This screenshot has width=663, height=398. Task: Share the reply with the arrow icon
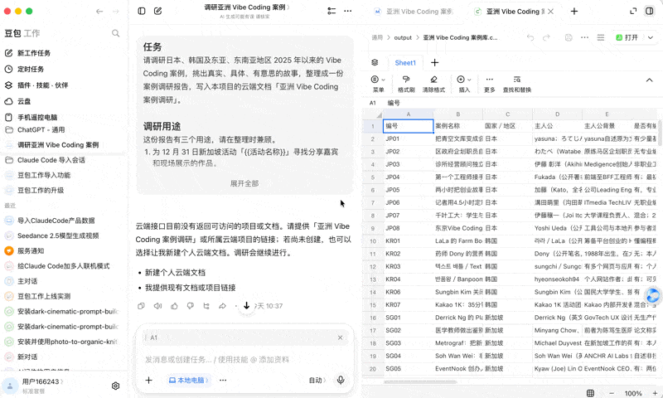click(x=222, y=306)
